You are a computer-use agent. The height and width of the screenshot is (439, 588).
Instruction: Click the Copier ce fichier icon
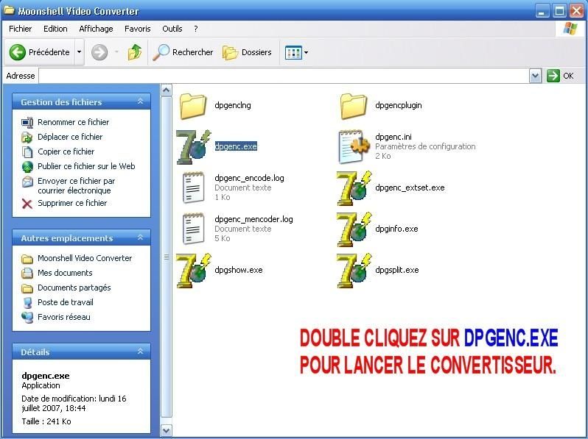[x=27, y=152]
